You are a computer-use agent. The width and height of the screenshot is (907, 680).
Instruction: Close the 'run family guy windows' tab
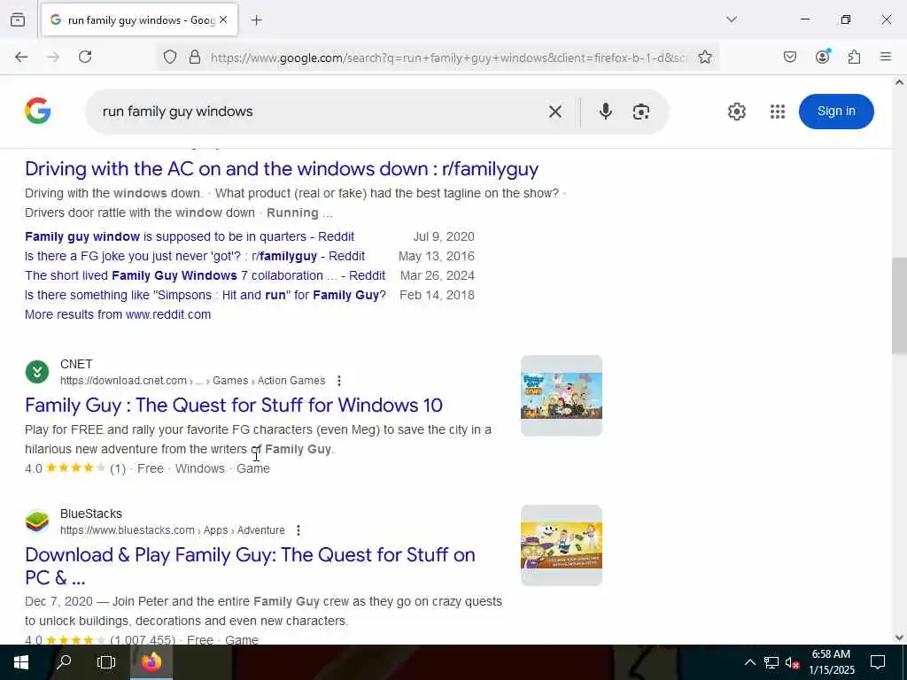(x=223, y=20)
